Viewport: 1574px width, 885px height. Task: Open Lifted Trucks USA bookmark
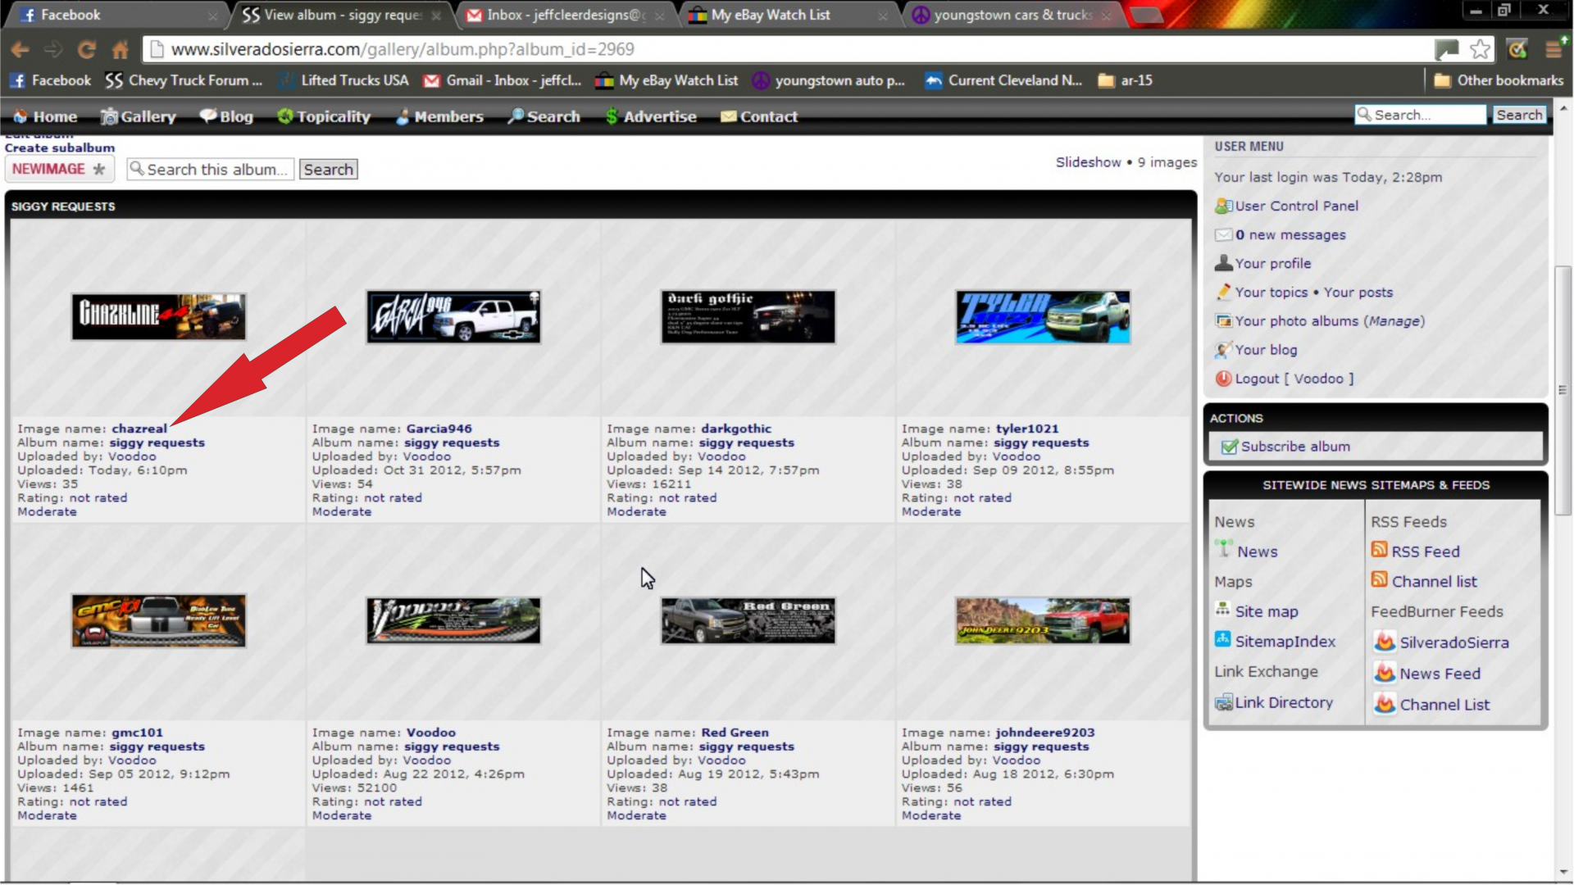coord(343,80)
